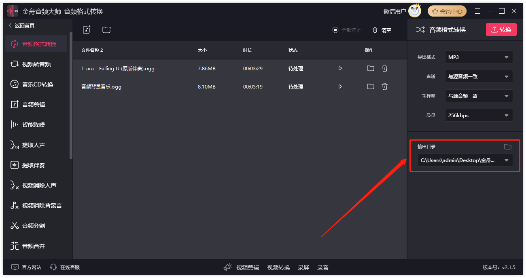The image size is (526, 278).
Task: Click the 转换 convert button
Action: (501, 29)
